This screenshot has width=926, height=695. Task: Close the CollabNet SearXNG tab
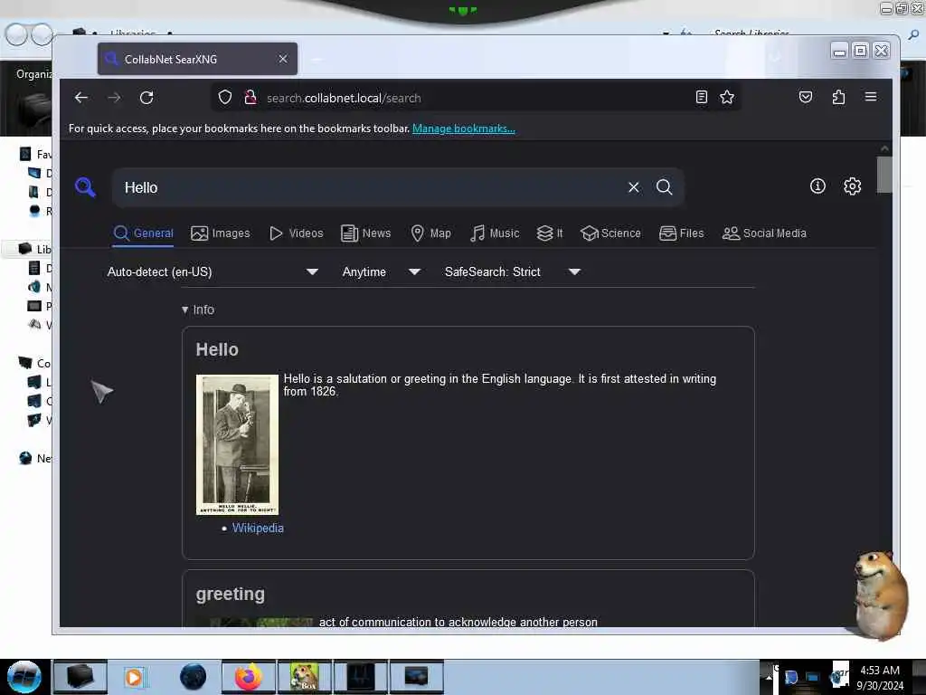283,59
